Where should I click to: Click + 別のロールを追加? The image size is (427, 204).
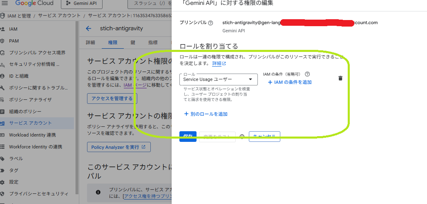(206, 114)
